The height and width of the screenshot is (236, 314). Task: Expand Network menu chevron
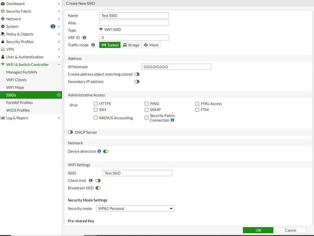coord(59,19)
